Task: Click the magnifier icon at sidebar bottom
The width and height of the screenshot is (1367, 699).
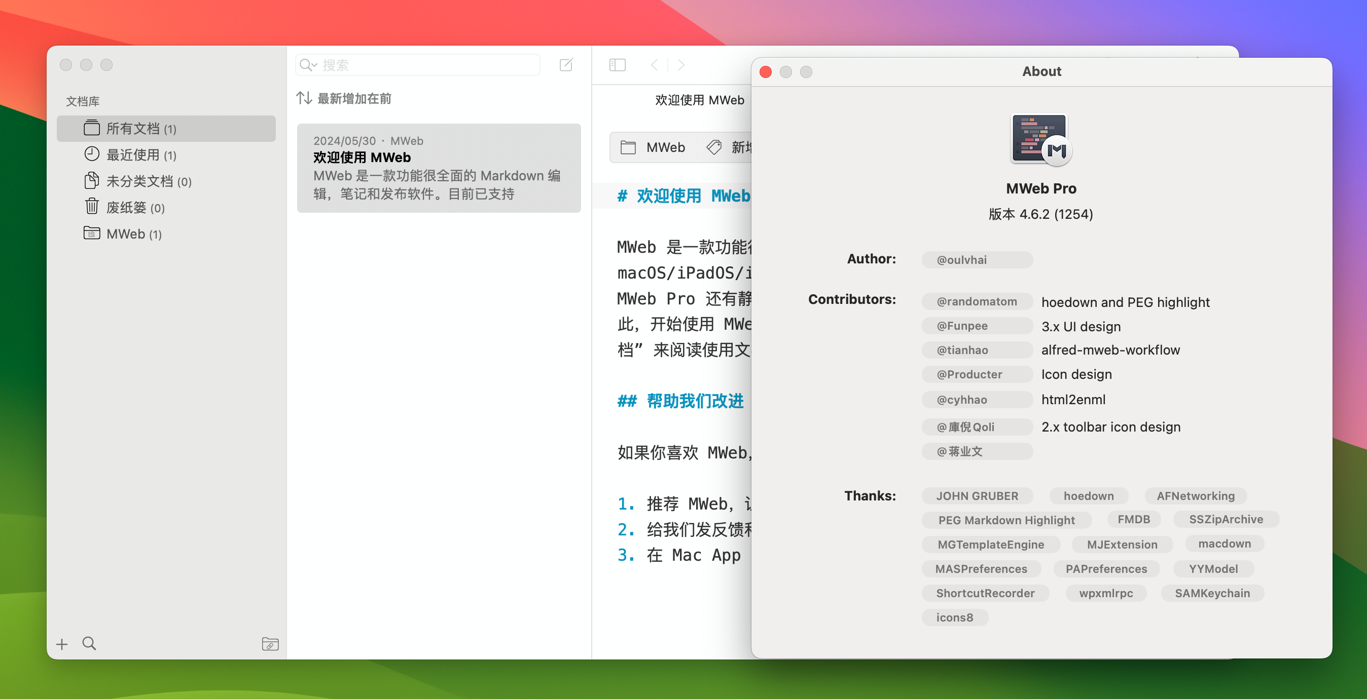Action: (89, 643)
